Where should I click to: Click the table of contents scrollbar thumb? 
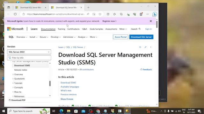(50, 83)
